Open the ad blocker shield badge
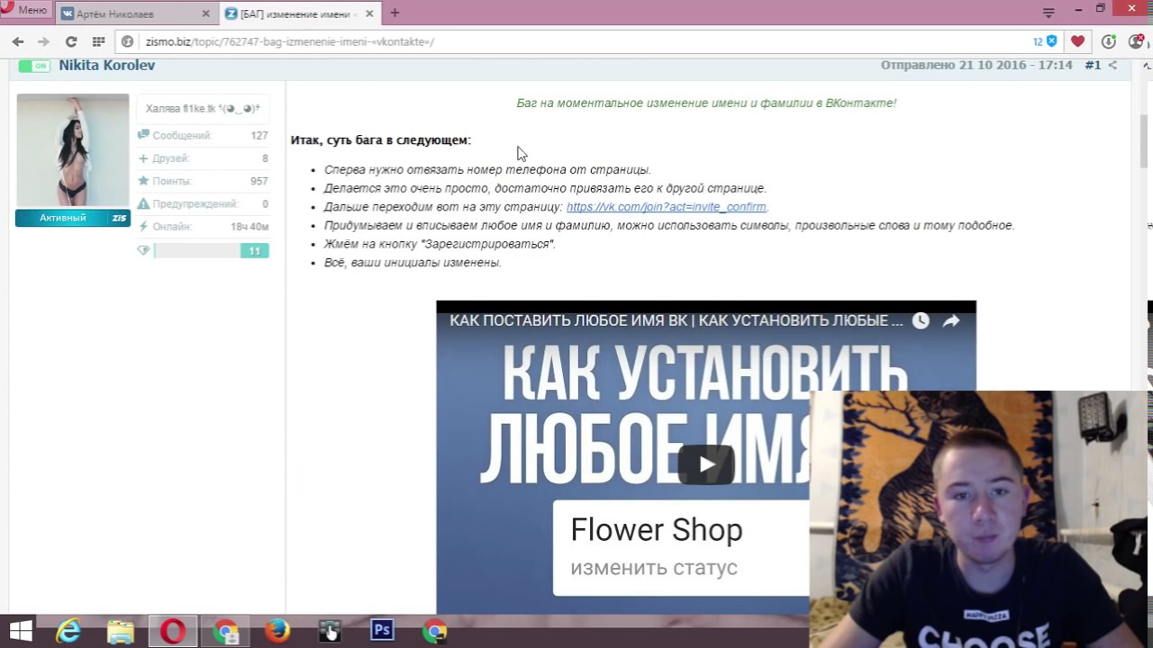Screen dimensions: 1153x648 pyautogui.click(x=1045, y=41)
